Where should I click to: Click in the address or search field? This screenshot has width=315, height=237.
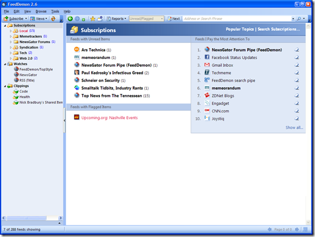[237, 19]
